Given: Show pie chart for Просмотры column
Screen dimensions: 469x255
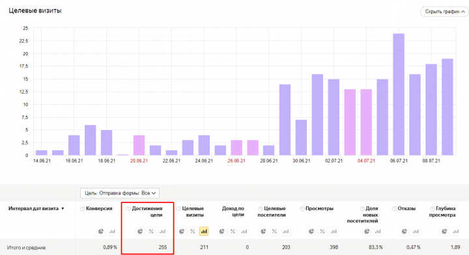Looking at the screenshot, I should (311, 232).
